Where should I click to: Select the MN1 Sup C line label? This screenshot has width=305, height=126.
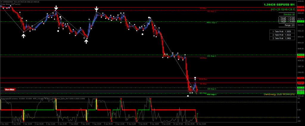211,23
